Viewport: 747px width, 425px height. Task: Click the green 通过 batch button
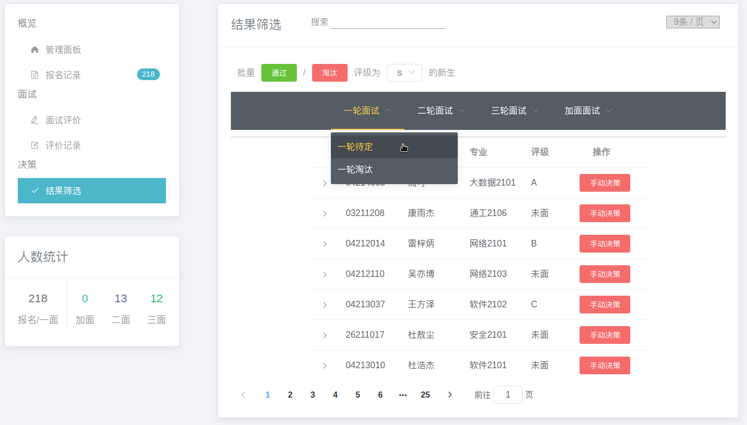coord(279,73)
